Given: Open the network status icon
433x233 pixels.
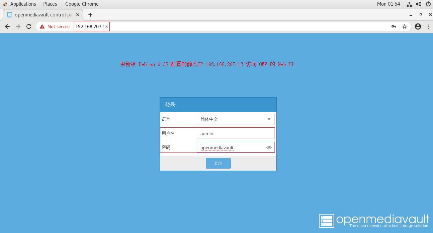Looking at the screenshot, I should [409, 4].
